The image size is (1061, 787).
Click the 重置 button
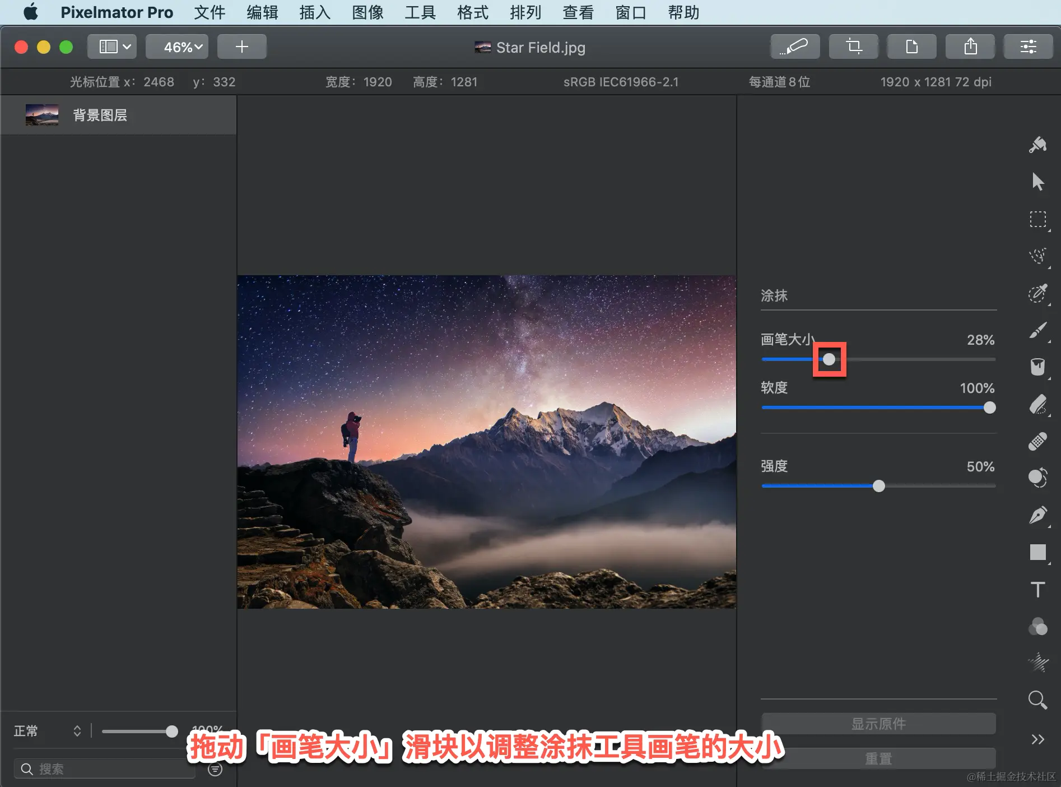878,758
